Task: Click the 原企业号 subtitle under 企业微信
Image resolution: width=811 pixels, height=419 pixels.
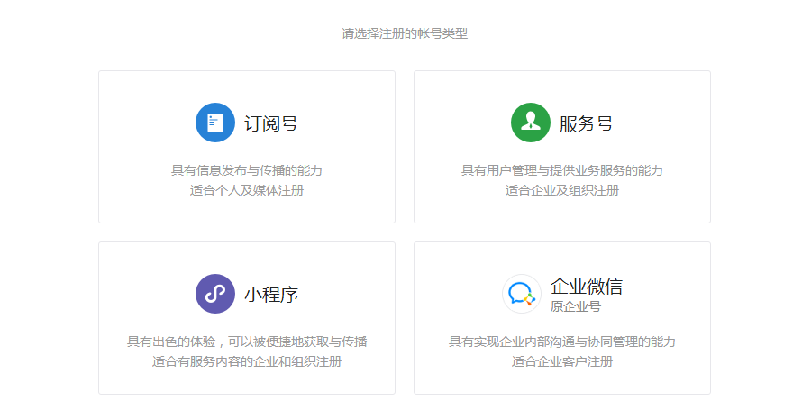Action: pos(576,307)
